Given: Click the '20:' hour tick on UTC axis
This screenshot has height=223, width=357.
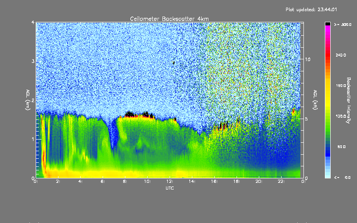Looking at the screenshot, I should point(259,182).
